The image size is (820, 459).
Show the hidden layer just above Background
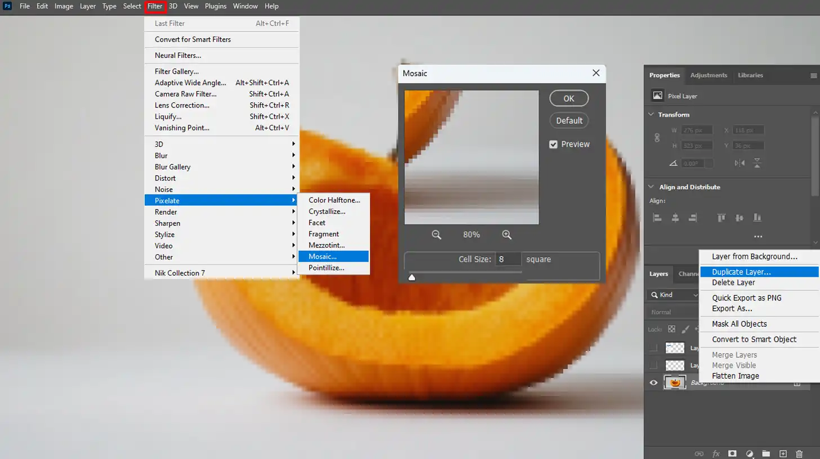coord(653,365)
